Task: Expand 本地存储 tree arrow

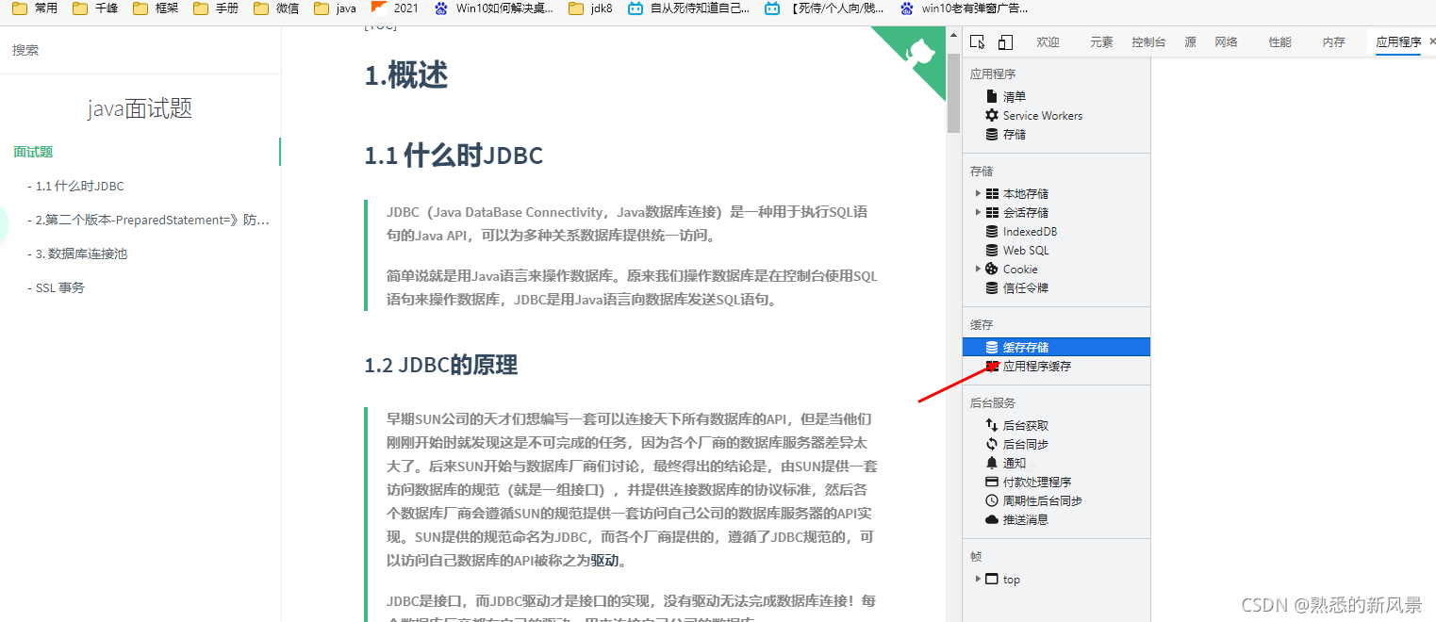Action: 978,193
